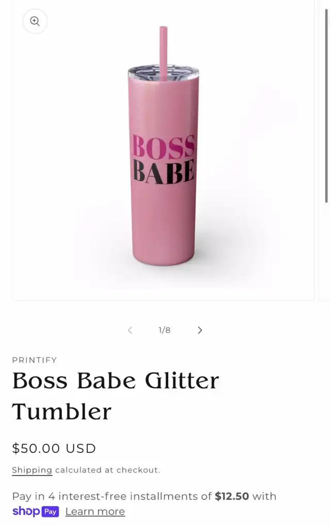Click the BOSS BABE text on tumbler
330x525 pixels.
(163, 159)
